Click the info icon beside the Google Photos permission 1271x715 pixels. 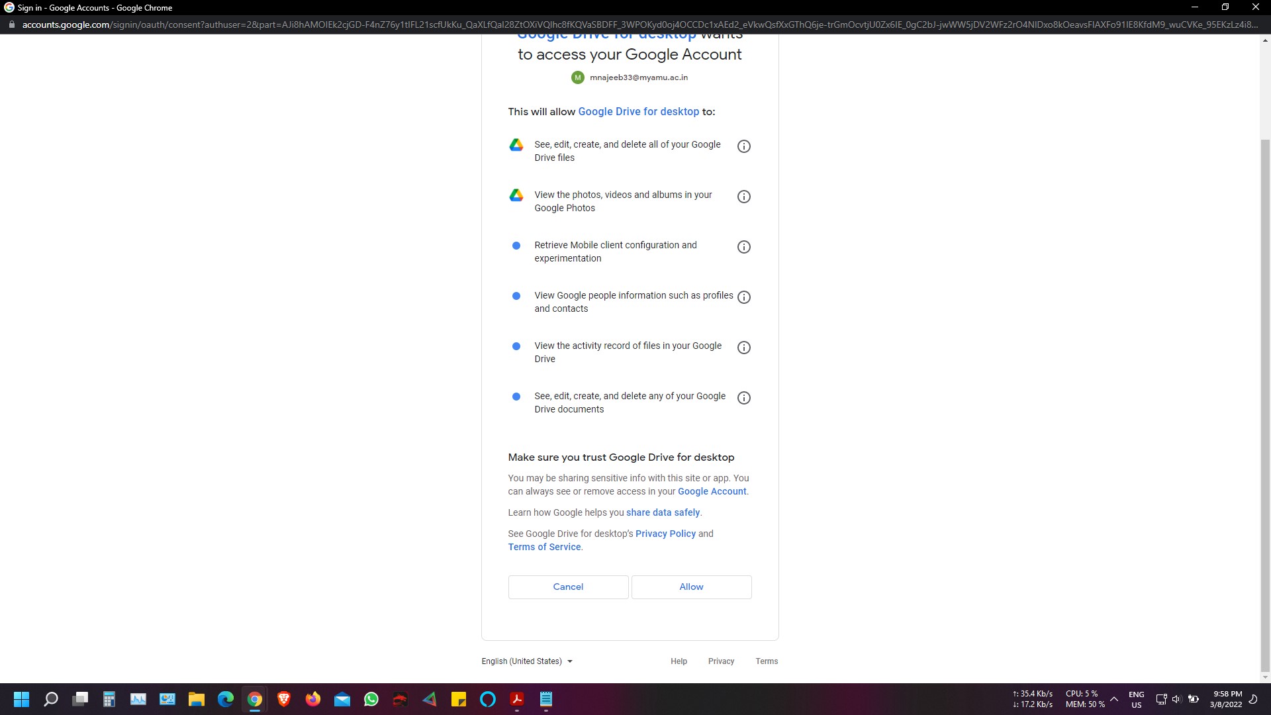tap(744, 197)
